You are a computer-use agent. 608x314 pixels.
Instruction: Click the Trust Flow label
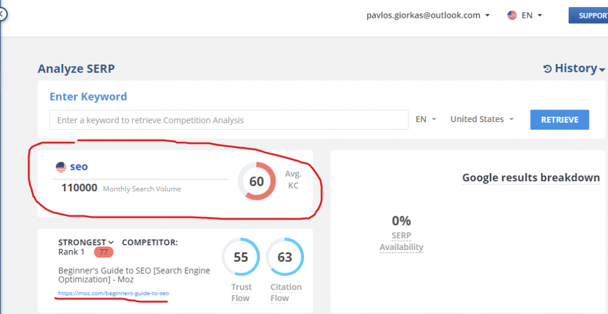241,293
